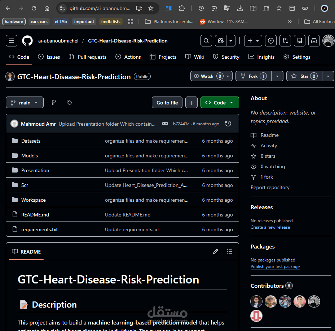Open the Activity link in About
Viewport: 335px width, 331px height.
pyautogui.click(x=269, y=146)
